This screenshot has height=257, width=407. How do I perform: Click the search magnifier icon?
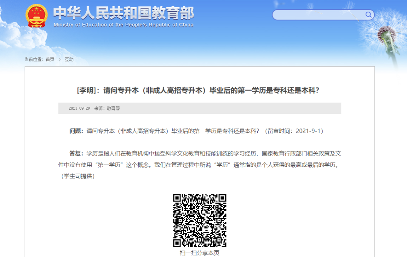(x=368, y=15)
